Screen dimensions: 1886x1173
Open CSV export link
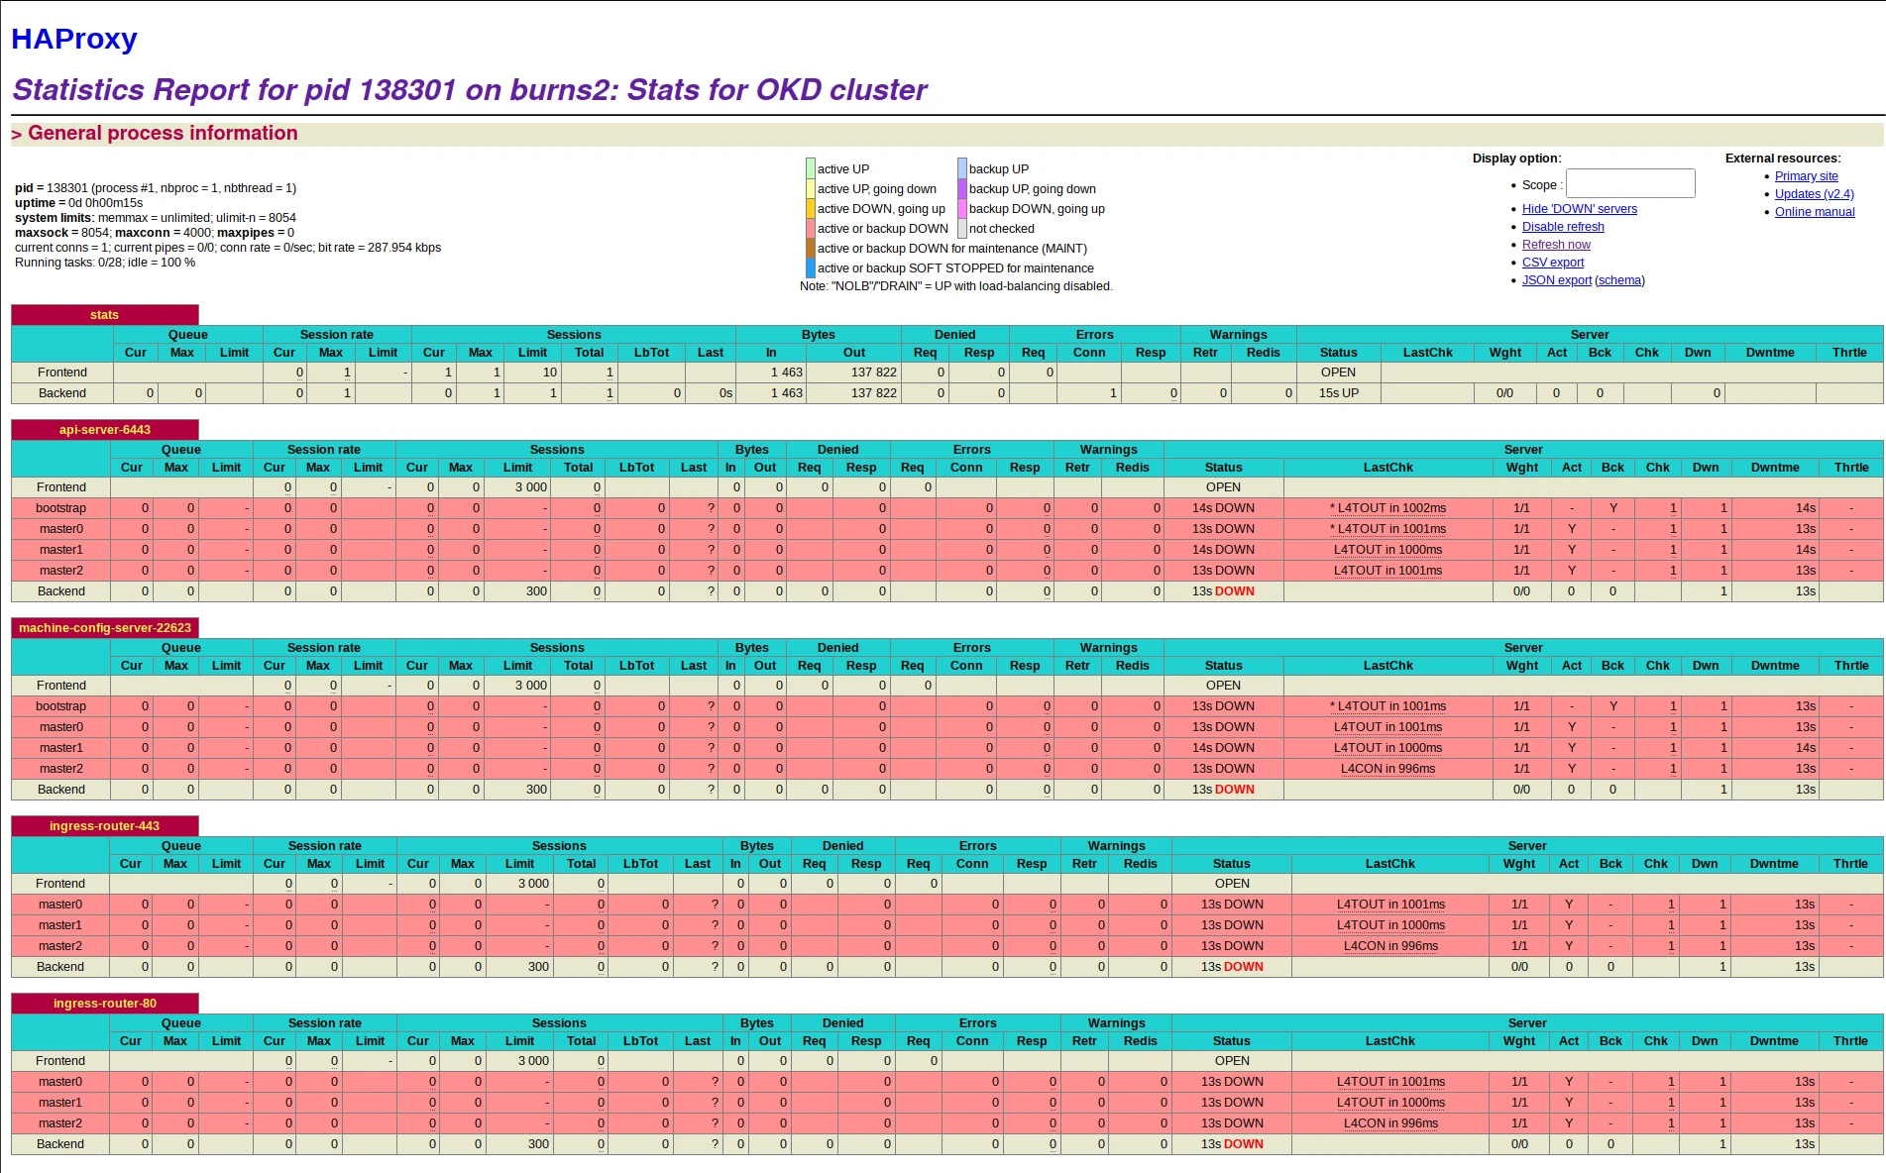tap(1552, 263)
